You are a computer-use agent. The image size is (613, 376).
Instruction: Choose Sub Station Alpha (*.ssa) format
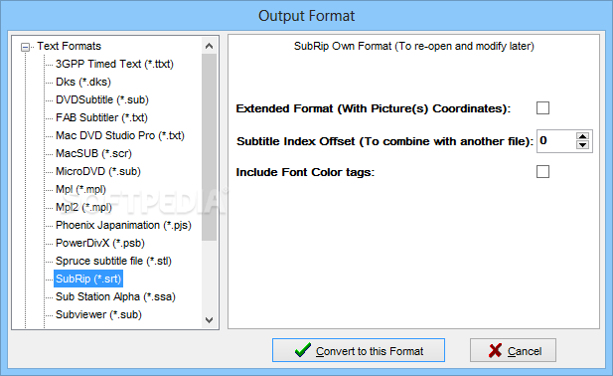[115, 297]
